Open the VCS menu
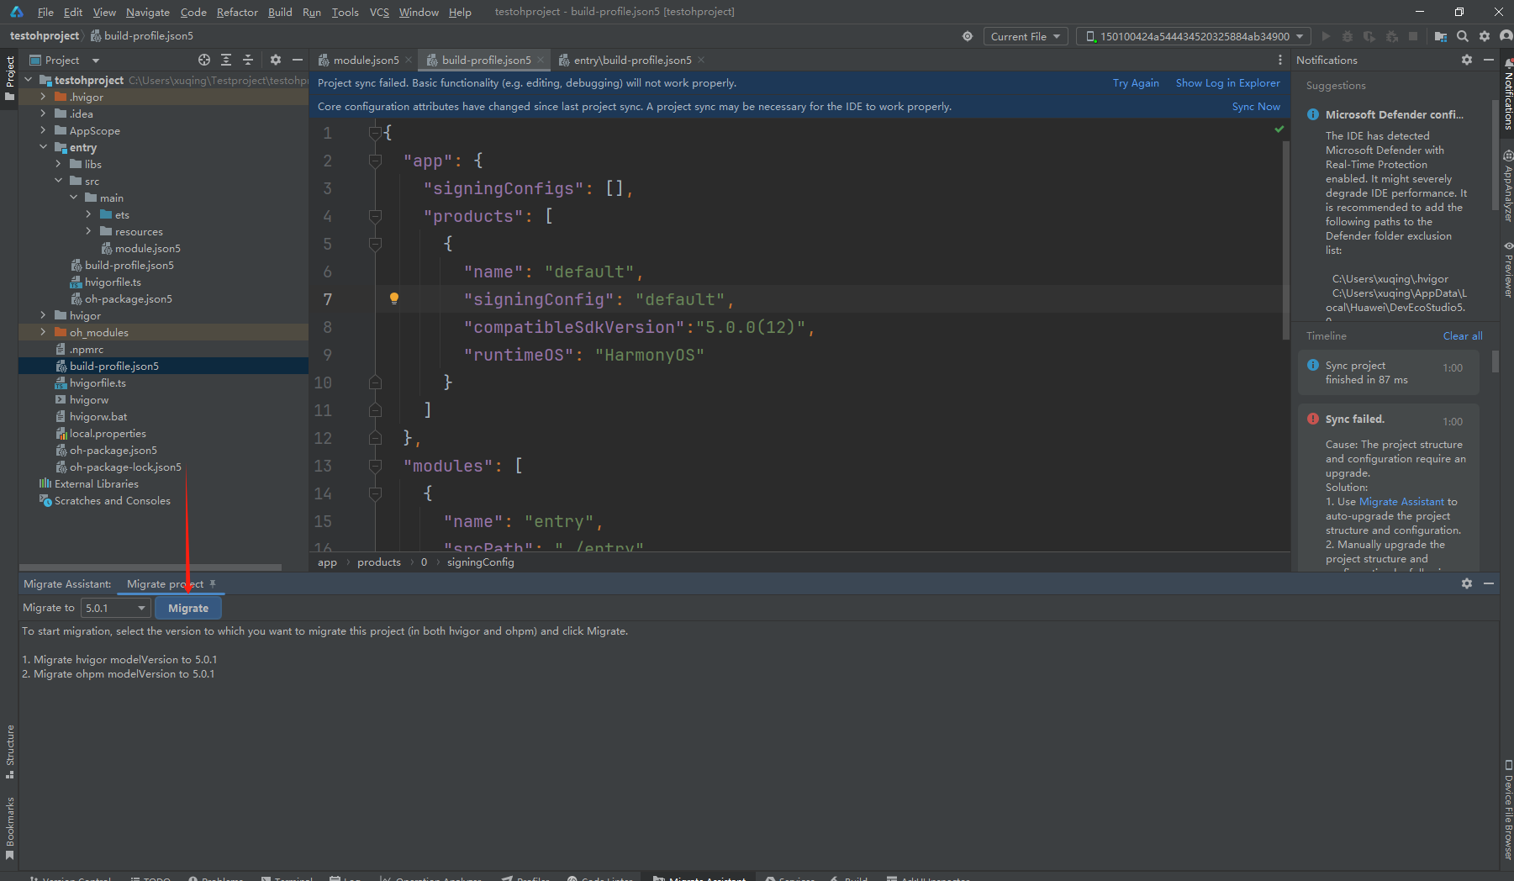The height and width of the screenshot is (881, 1514). tap(379, 12)
